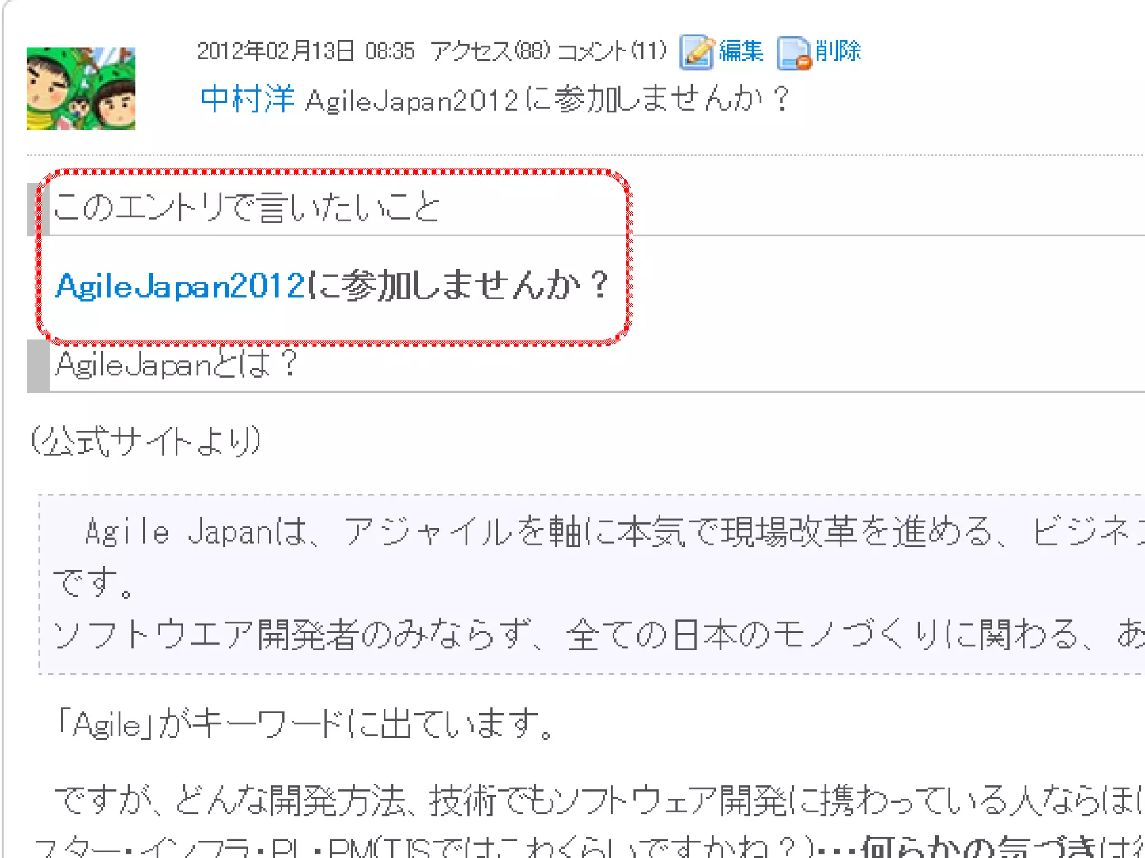Click the に参加しませんか？ bold text
Image resolution: width=1145 pixels, height=858 pixels.
pyautogui.click(x=458, y=286)
